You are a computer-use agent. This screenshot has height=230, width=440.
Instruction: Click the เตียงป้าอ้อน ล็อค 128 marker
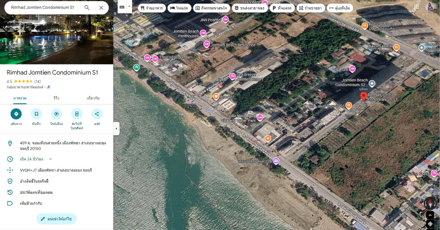point(276,161)
